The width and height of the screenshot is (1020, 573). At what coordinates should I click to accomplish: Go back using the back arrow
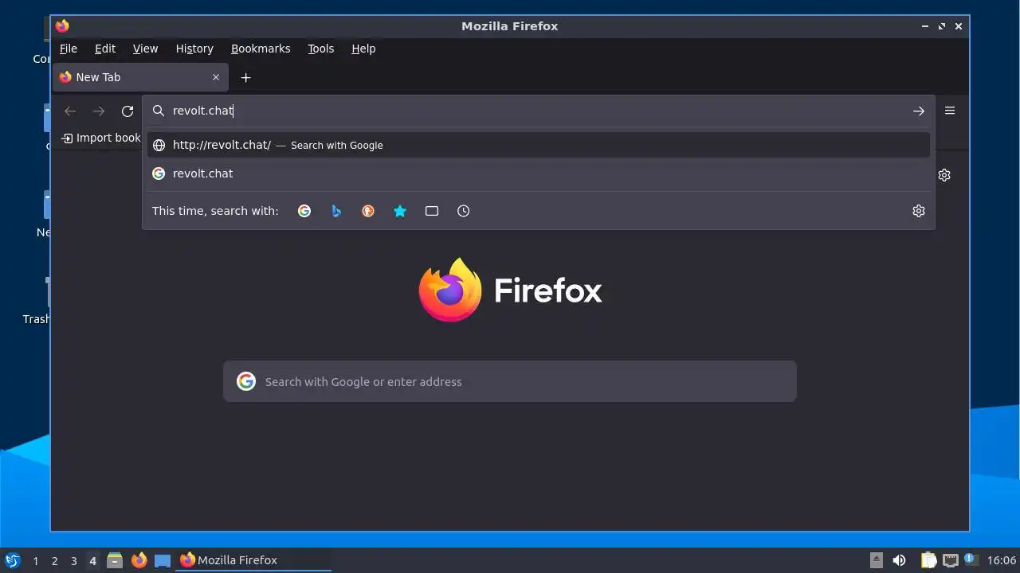click(70, 111)
